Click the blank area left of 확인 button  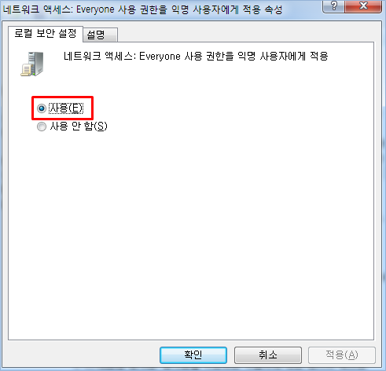[x=84, y=355]
